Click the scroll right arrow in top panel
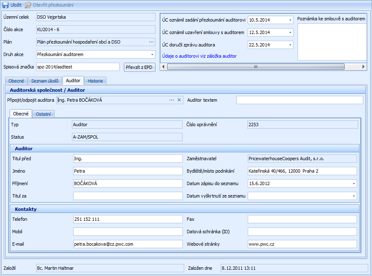 click(x=363, y=67)
